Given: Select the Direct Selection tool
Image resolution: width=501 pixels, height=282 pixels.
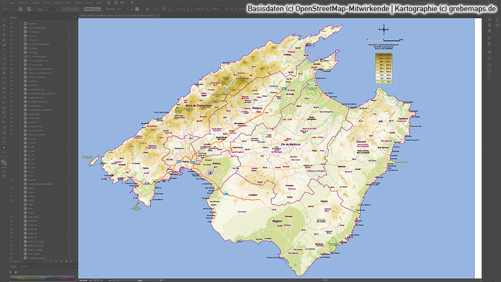Looking at the screenshot, I should 3,26.
